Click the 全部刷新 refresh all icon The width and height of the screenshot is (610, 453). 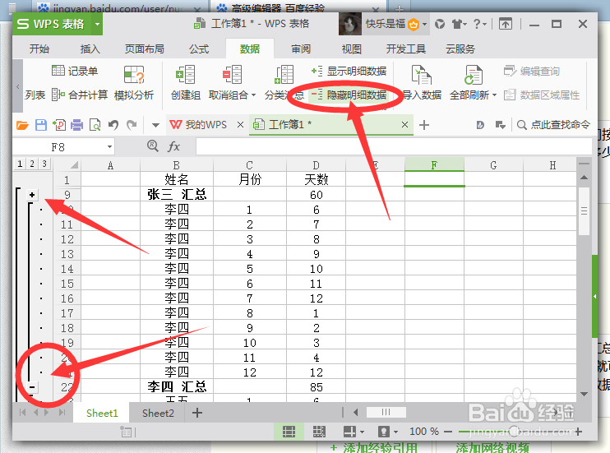pyautogui.click(x=473, y=75)
